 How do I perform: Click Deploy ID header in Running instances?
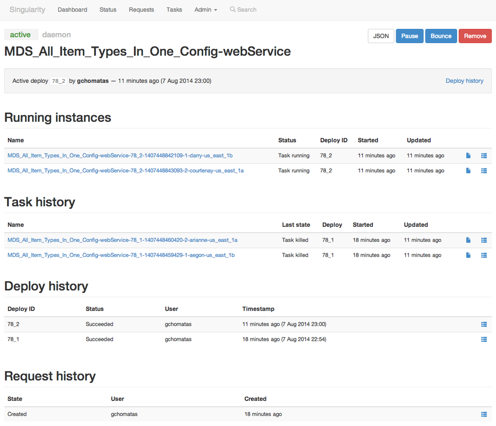point(334,140)
